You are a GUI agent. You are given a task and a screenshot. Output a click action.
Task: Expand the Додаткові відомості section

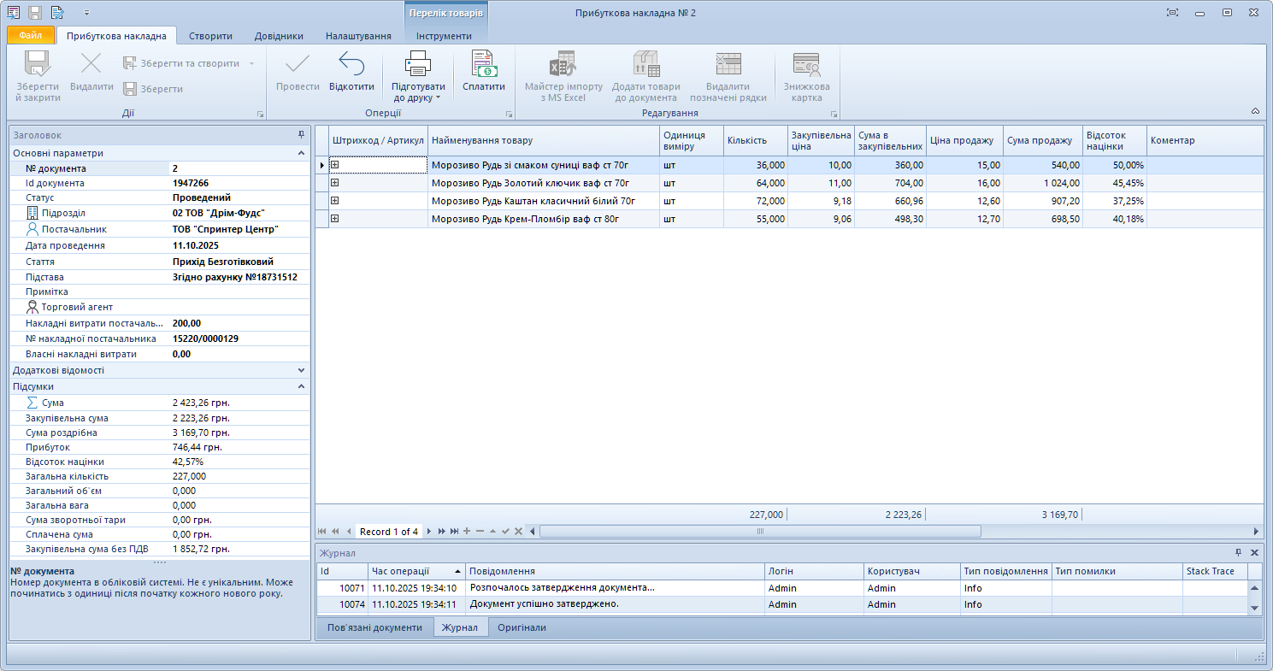click(x=301, y=371)
